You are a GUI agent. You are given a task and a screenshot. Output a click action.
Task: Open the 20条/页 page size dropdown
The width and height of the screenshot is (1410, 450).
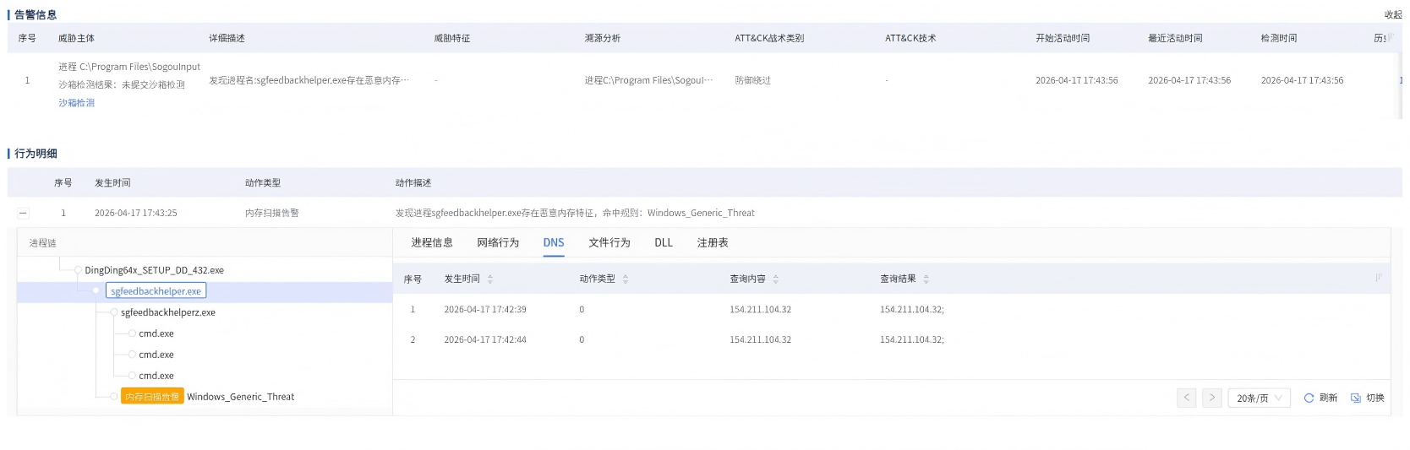[1259, 398]
